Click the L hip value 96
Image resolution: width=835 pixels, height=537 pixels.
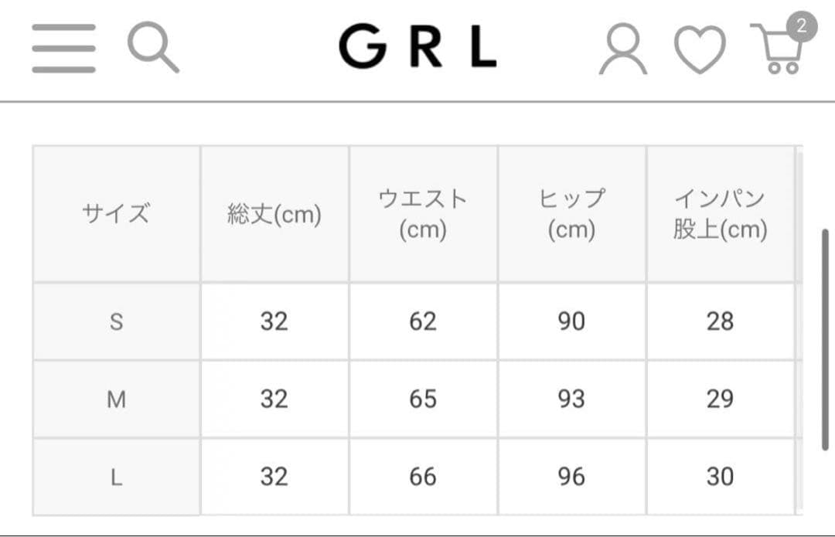tap(571, 477)
